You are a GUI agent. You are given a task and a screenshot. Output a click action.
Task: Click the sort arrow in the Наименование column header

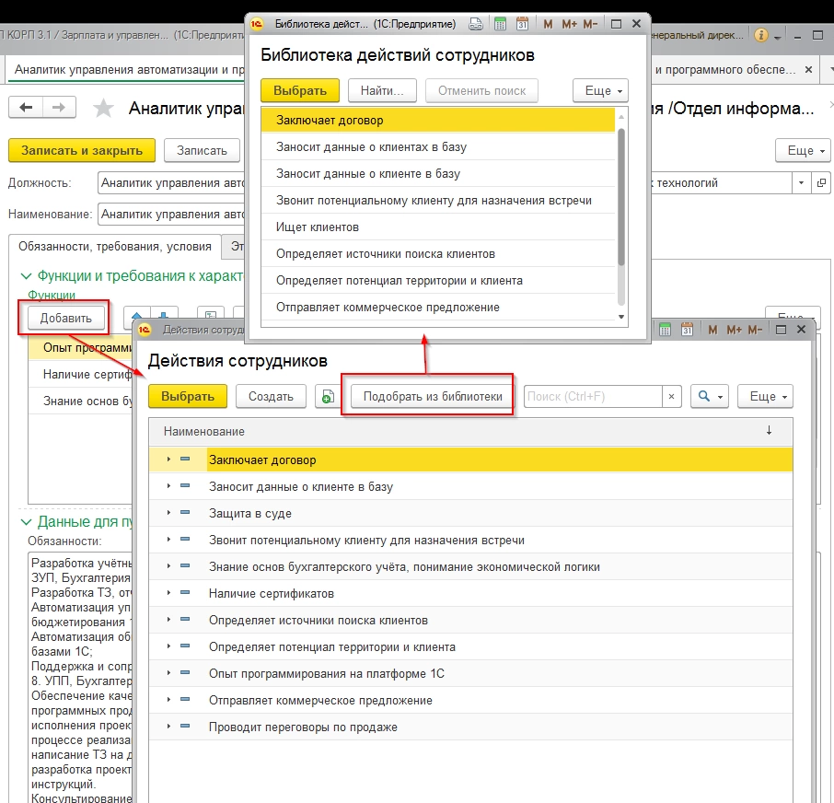(x=769, y=430)
